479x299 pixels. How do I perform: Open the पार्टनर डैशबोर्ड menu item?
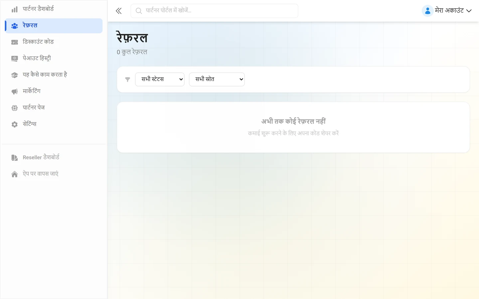(54, 9)
